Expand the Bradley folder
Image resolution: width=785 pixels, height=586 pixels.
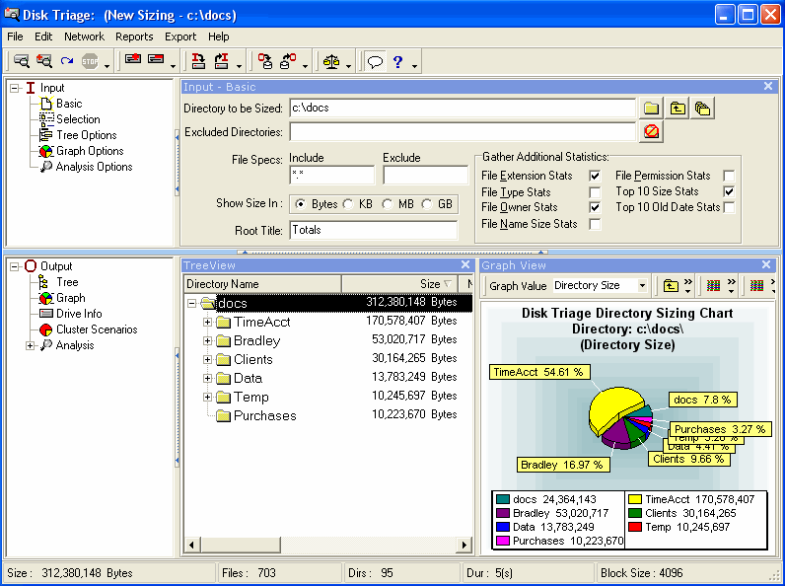pyautogui.click(x=207, y=340)
